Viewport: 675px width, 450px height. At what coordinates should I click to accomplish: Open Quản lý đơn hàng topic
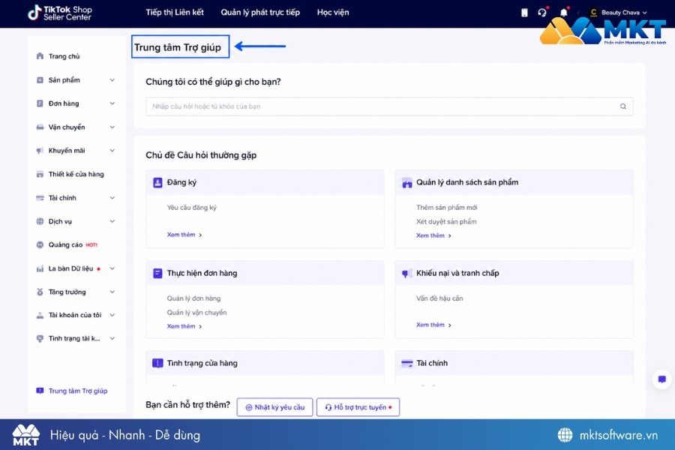tap(193, 298)
